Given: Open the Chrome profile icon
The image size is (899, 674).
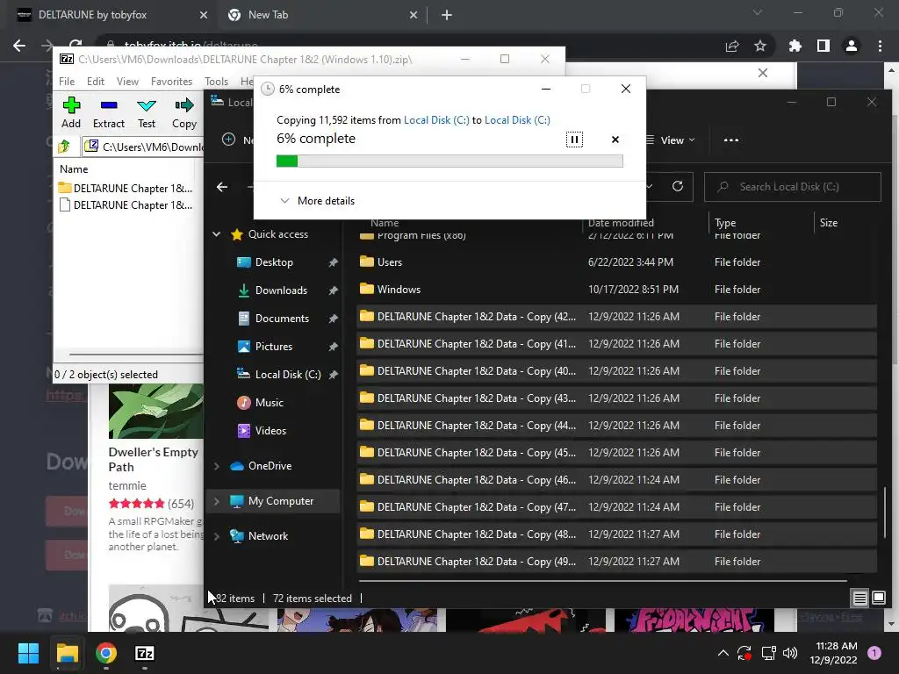Looking at the screenshot, I should tap(852, 46).
